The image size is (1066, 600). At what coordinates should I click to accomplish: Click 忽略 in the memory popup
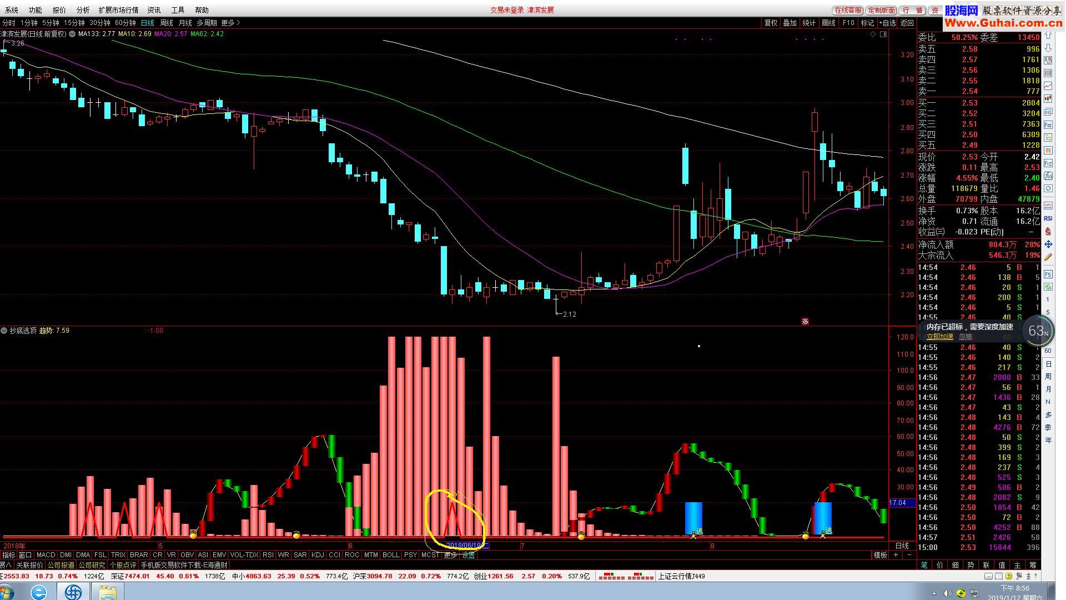pos(966,337)
